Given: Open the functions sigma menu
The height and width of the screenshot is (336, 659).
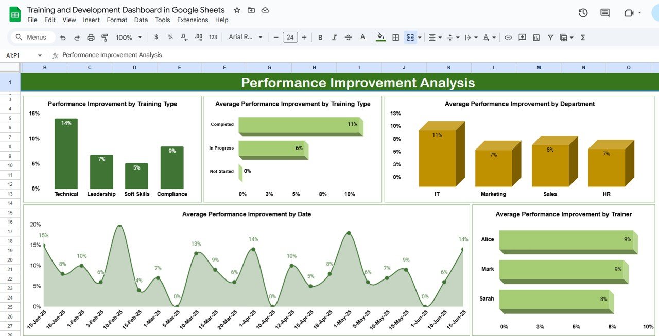Looking at the screenshot, I should pyautogui.click(x=583, y=38).
